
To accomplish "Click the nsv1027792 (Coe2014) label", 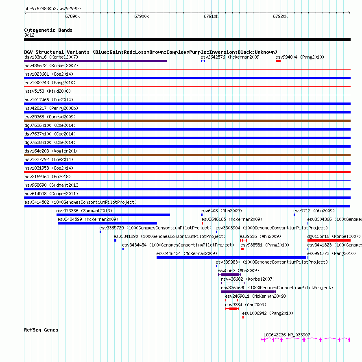I will [x=49, y=159].
